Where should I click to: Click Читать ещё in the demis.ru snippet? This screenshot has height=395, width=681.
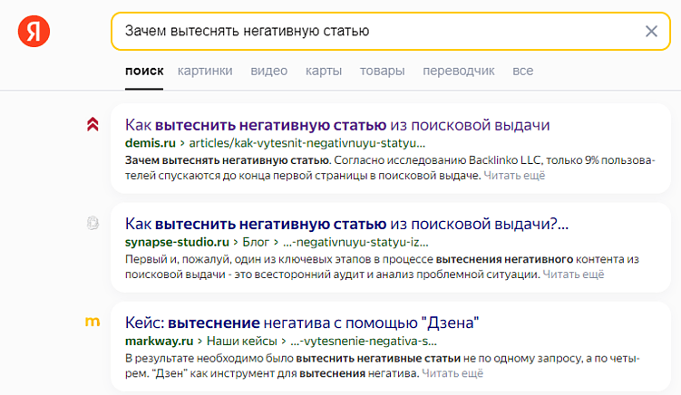pos(514,176)
